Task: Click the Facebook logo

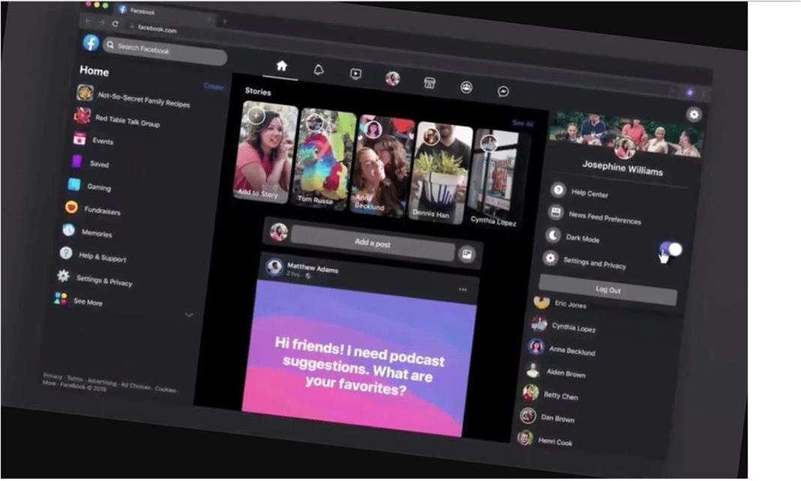Action: pos(91,43)
